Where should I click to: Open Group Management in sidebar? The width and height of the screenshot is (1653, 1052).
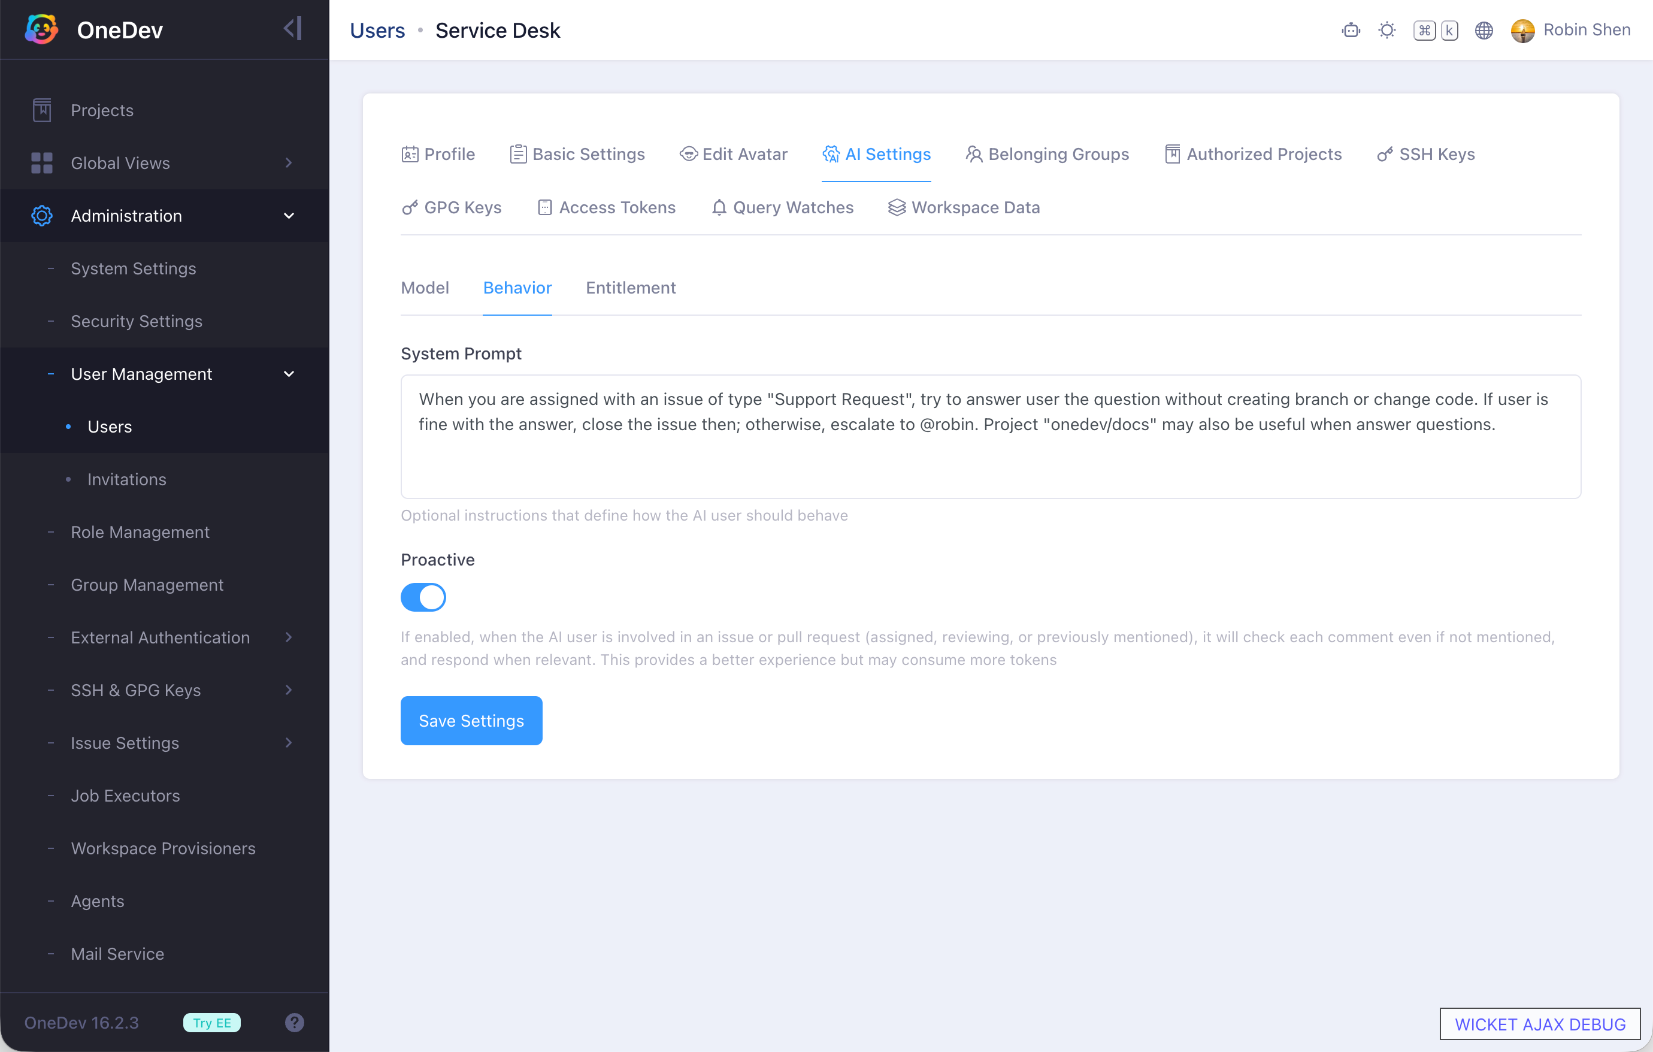[x=147, y=585]
